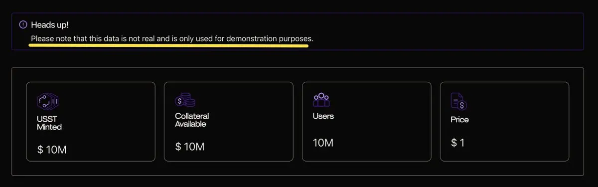This screenshot has height=187, width=598.
Task: Click the USST Minted blockchain icon
Action: click(48, 101)
